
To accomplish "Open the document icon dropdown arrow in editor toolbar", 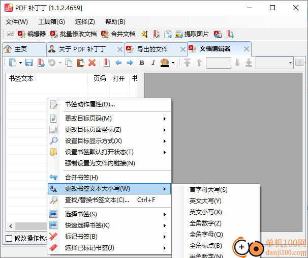I will (20, 63).
